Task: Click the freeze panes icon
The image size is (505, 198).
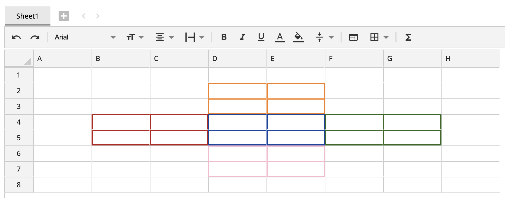Action: click(353, 37)
